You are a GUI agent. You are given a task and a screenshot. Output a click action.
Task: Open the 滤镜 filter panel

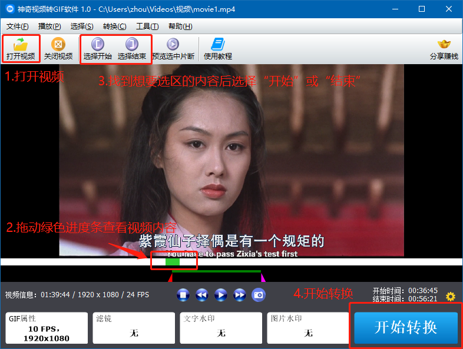point(134,328)
